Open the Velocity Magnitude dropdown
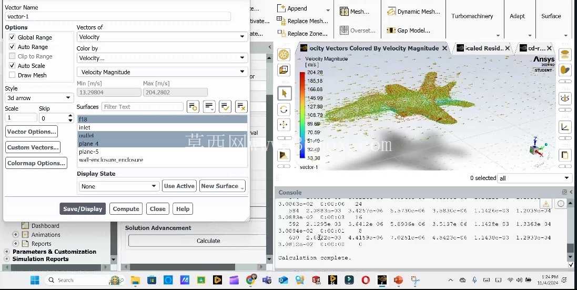The height and width of the screenshot is (290, 577). 162,72
